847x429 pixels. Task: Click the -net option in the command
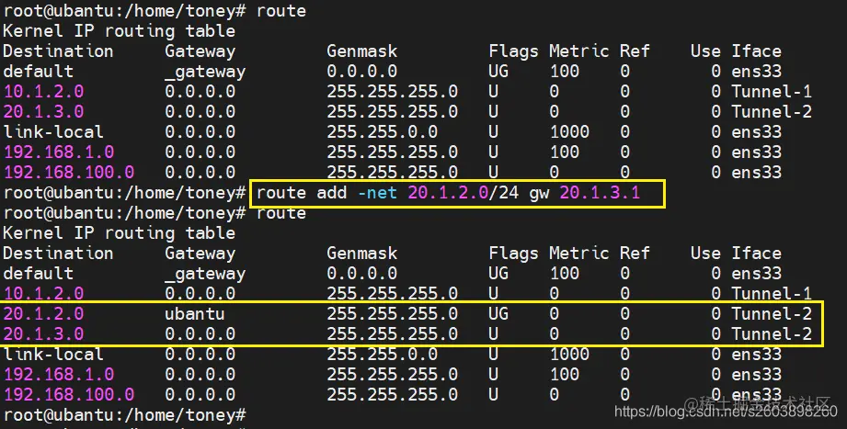point(377,193)
